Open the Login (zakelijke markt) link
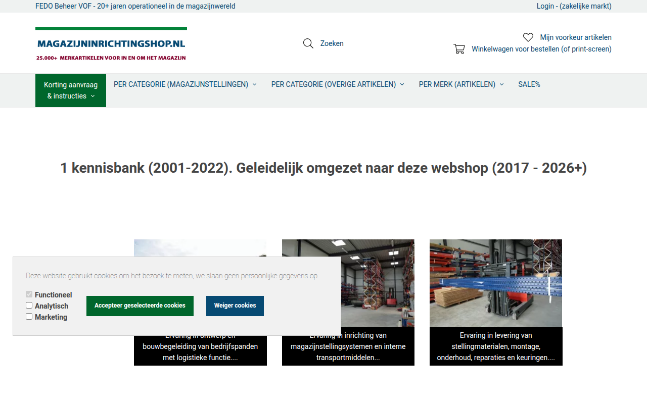Screen dimensions: 647x404 (574, 6)
